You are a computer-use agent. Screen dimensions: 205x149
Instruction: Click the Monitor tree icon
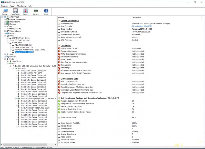click(x=8, y=33)
